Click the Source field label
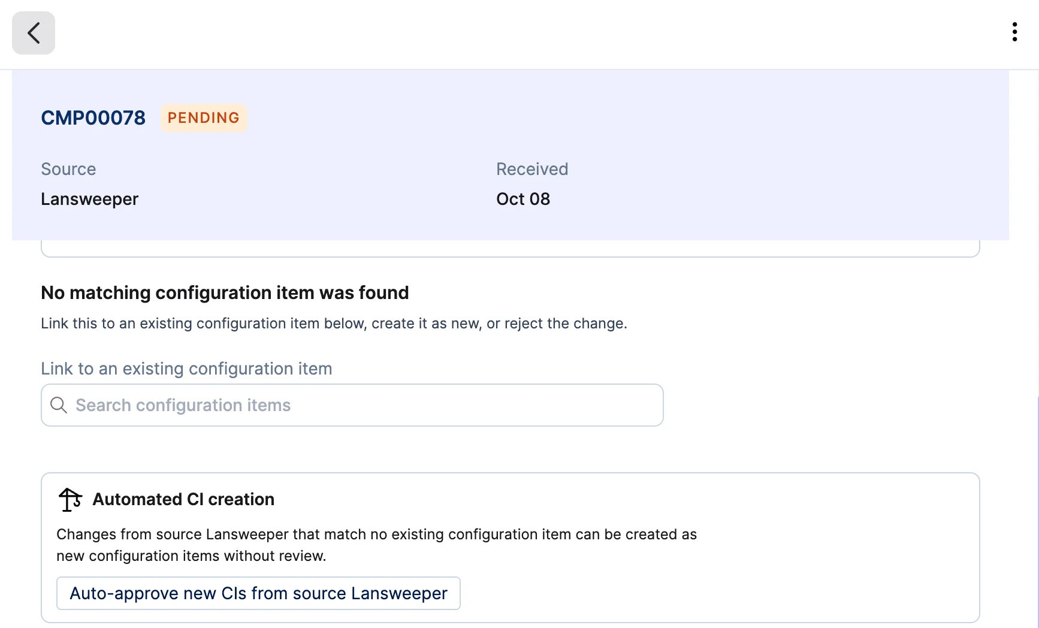1039x628 pixels. point(68,169)
